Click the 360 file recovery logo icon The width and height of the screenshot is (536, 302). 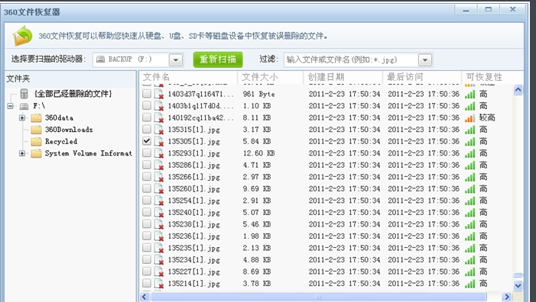pos(22,36)
